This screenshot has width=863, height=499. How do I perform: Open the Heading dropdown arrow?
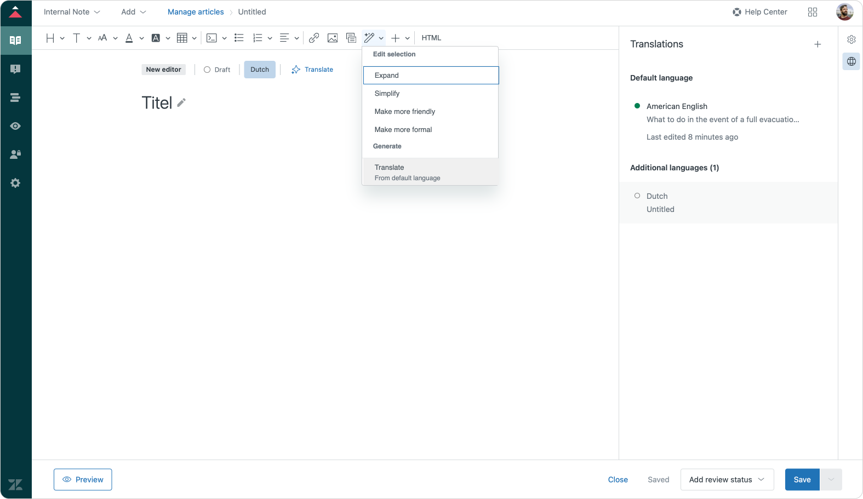62,38
